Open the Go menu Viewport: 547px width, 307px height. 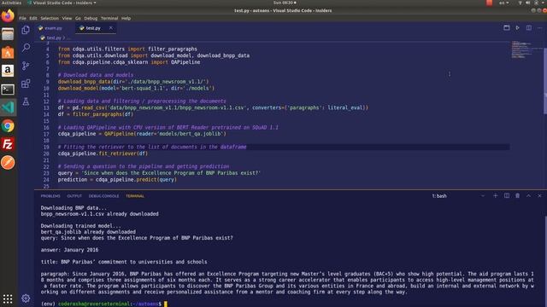[x=78, y=18]
